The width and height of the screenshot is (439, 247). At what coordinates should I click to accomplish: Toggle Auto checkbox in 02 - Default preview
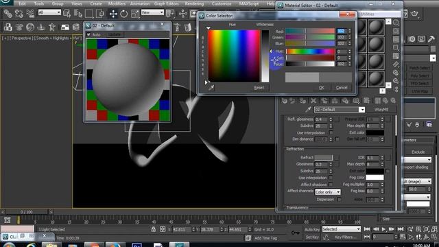[88, 34]
